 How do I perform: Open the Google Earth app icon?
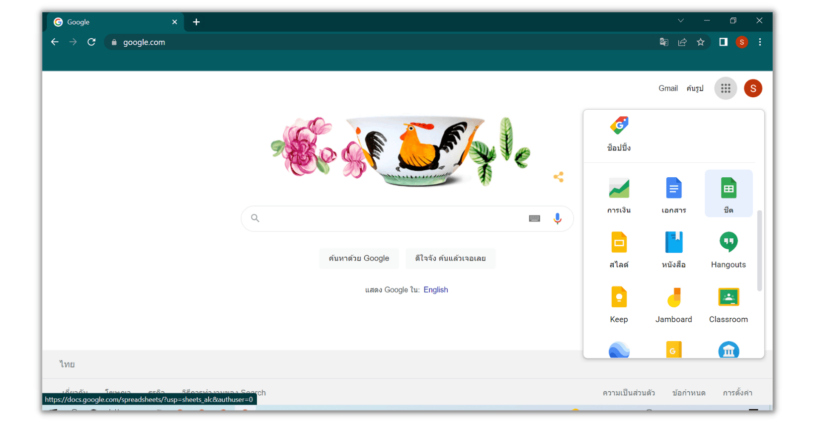tap(619, 350)
